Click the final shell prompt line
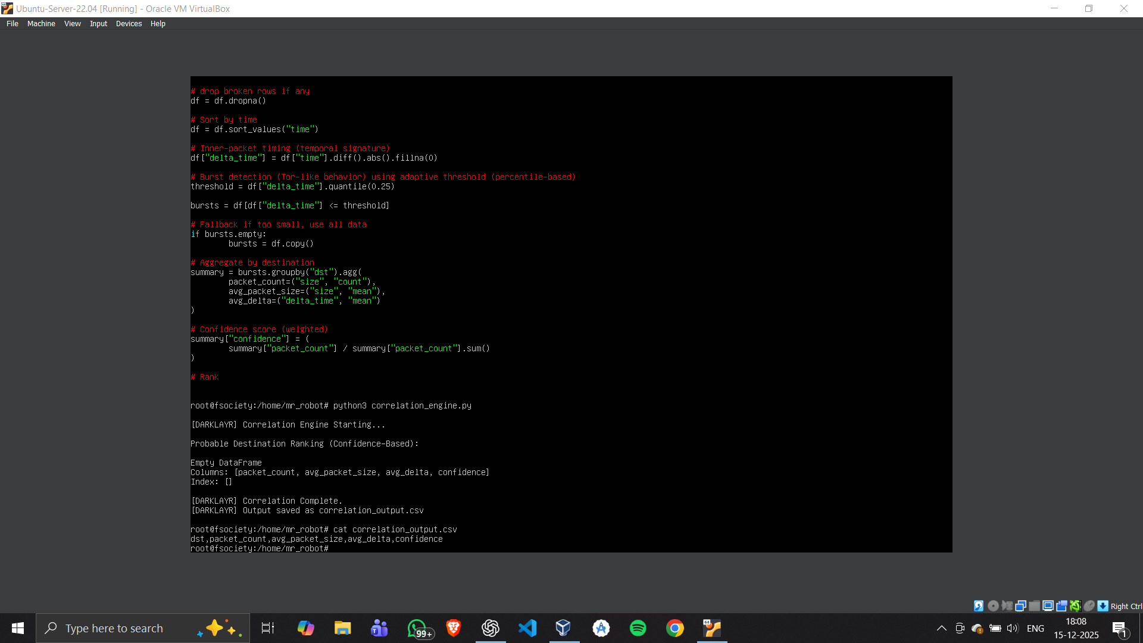The height and width of the screenshot is (643, 1143). coord(260,548)
